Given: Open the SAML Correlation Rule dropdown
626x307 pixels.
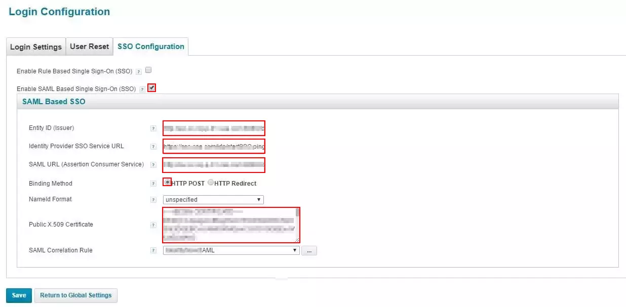Looking at the screenshot, I should coord(295,250).
